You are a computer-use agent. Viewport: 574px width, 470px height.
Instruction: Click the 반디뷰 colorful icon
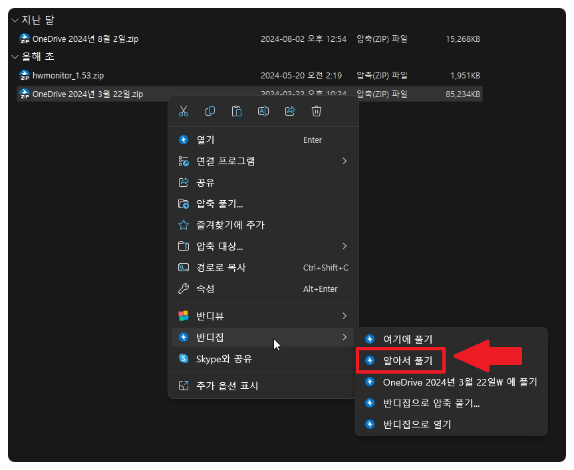(184, 316)
